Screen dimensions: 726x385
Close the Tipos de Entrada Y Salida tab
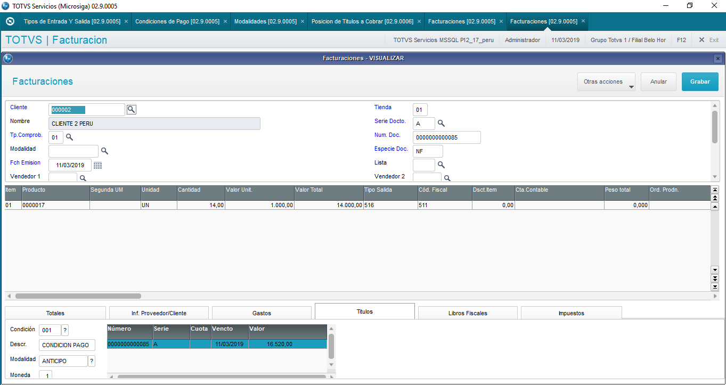pos(126,21)
